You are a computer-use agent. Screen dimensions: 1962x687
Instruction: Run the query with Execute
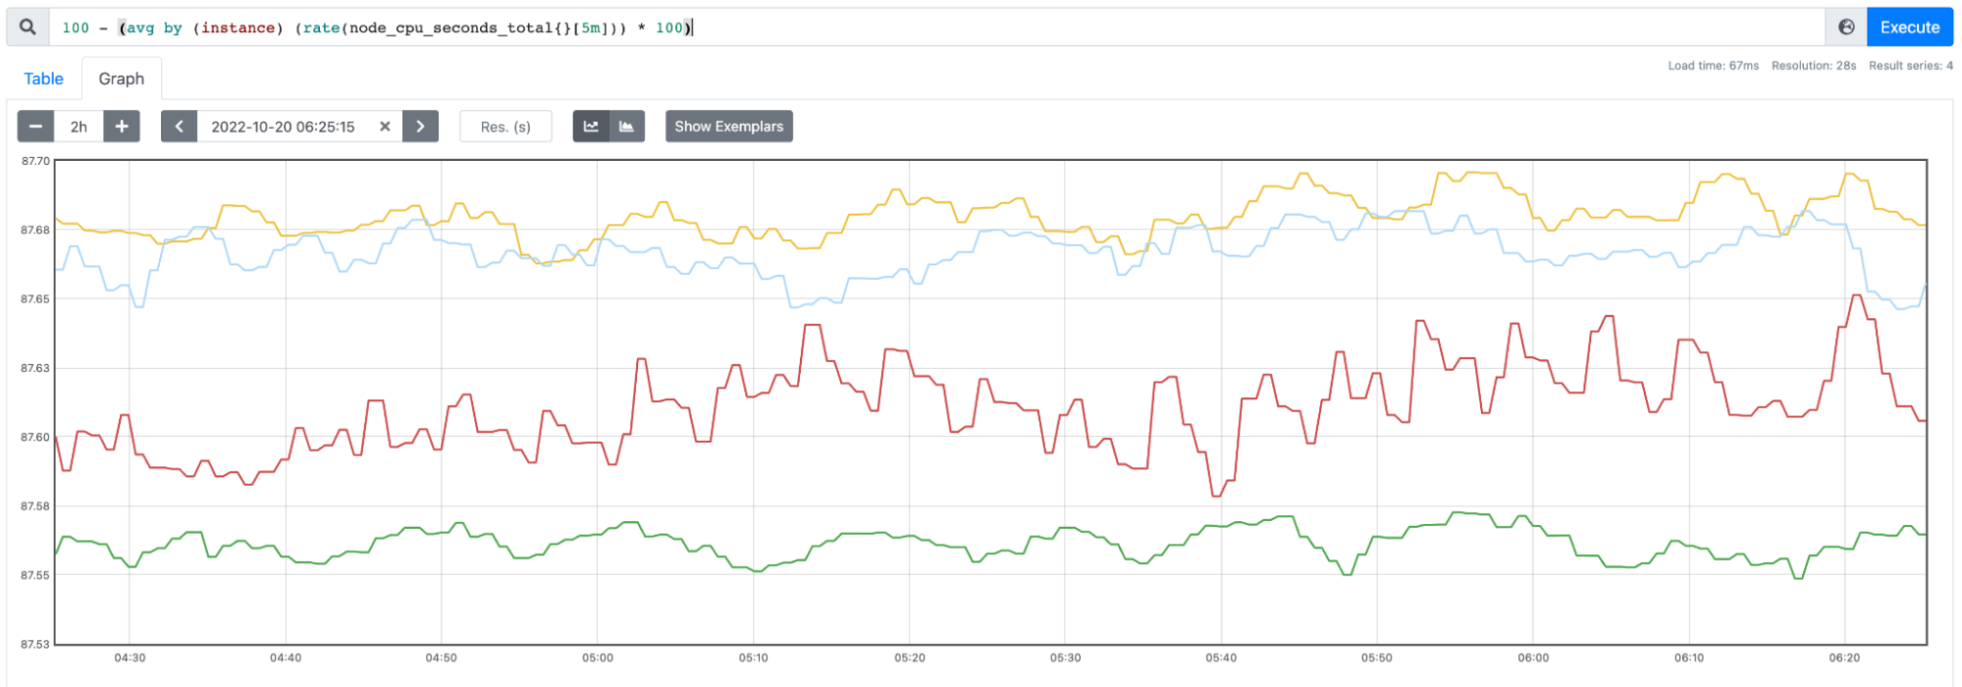tap(1910, 27)
